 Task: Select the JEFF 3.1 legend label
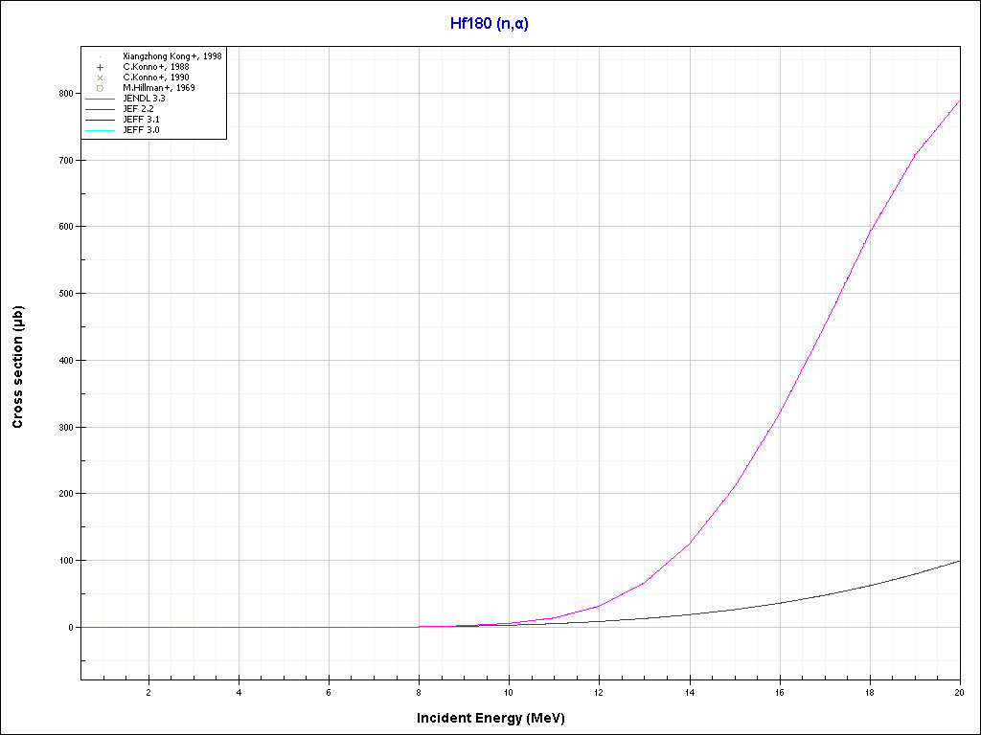(141, 120)
